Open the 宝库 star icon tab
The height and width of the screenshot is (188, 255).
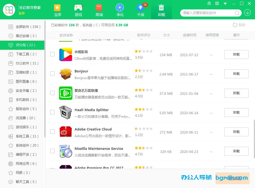coord(57,10)
